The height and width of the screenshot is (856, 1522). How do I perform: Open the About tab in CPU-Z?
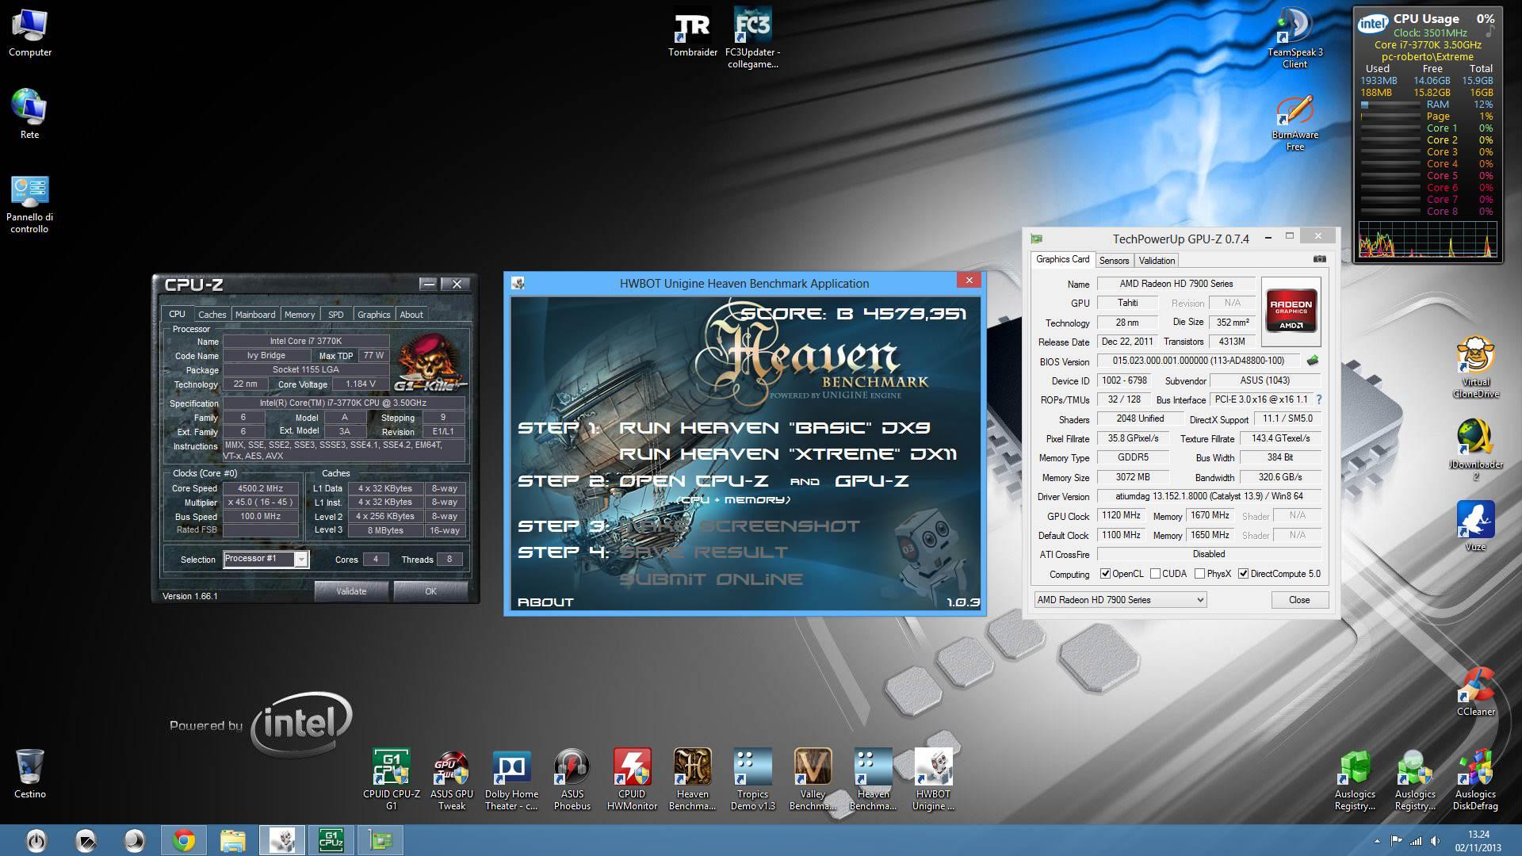tap(411, 315)
